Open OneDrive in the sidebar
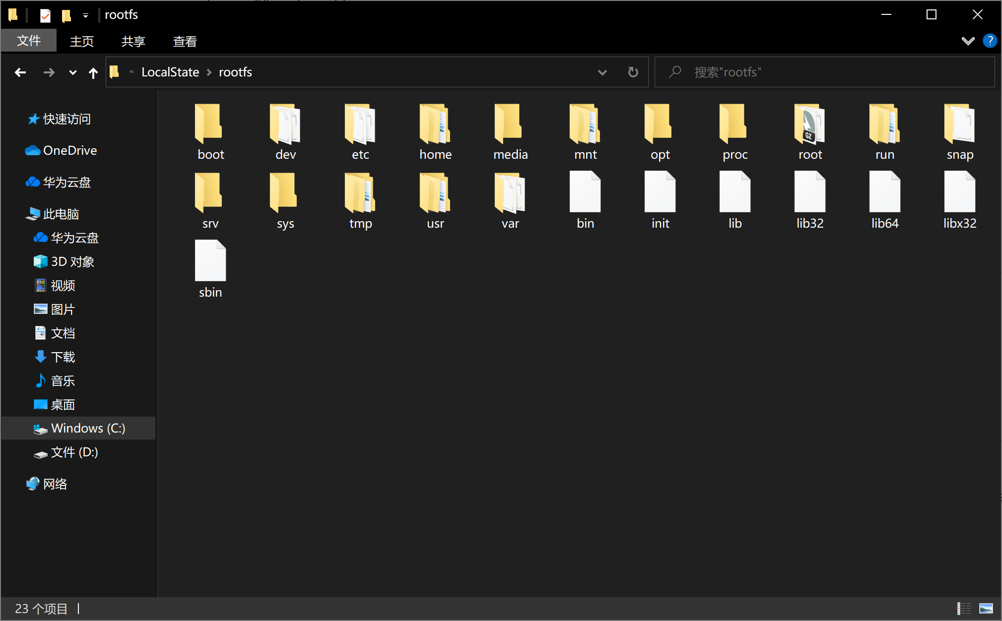The image size is (1002, 621). tap(69, 150)
